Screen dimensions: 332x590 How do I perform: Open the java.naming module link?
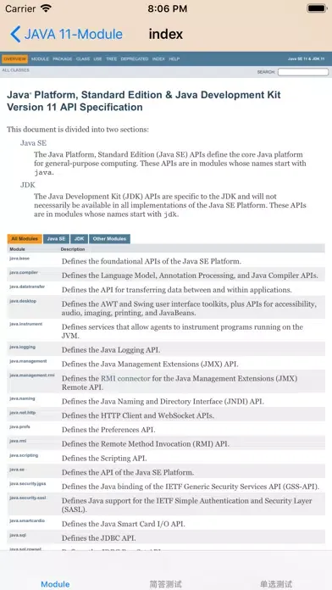tap(22, 398)
